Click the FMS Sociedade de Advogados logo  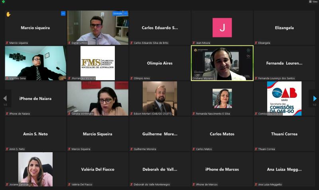pos(98,63)
